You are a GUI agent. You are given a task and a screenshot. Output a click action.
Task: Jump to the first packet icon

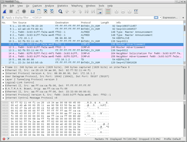pos(86,11)
